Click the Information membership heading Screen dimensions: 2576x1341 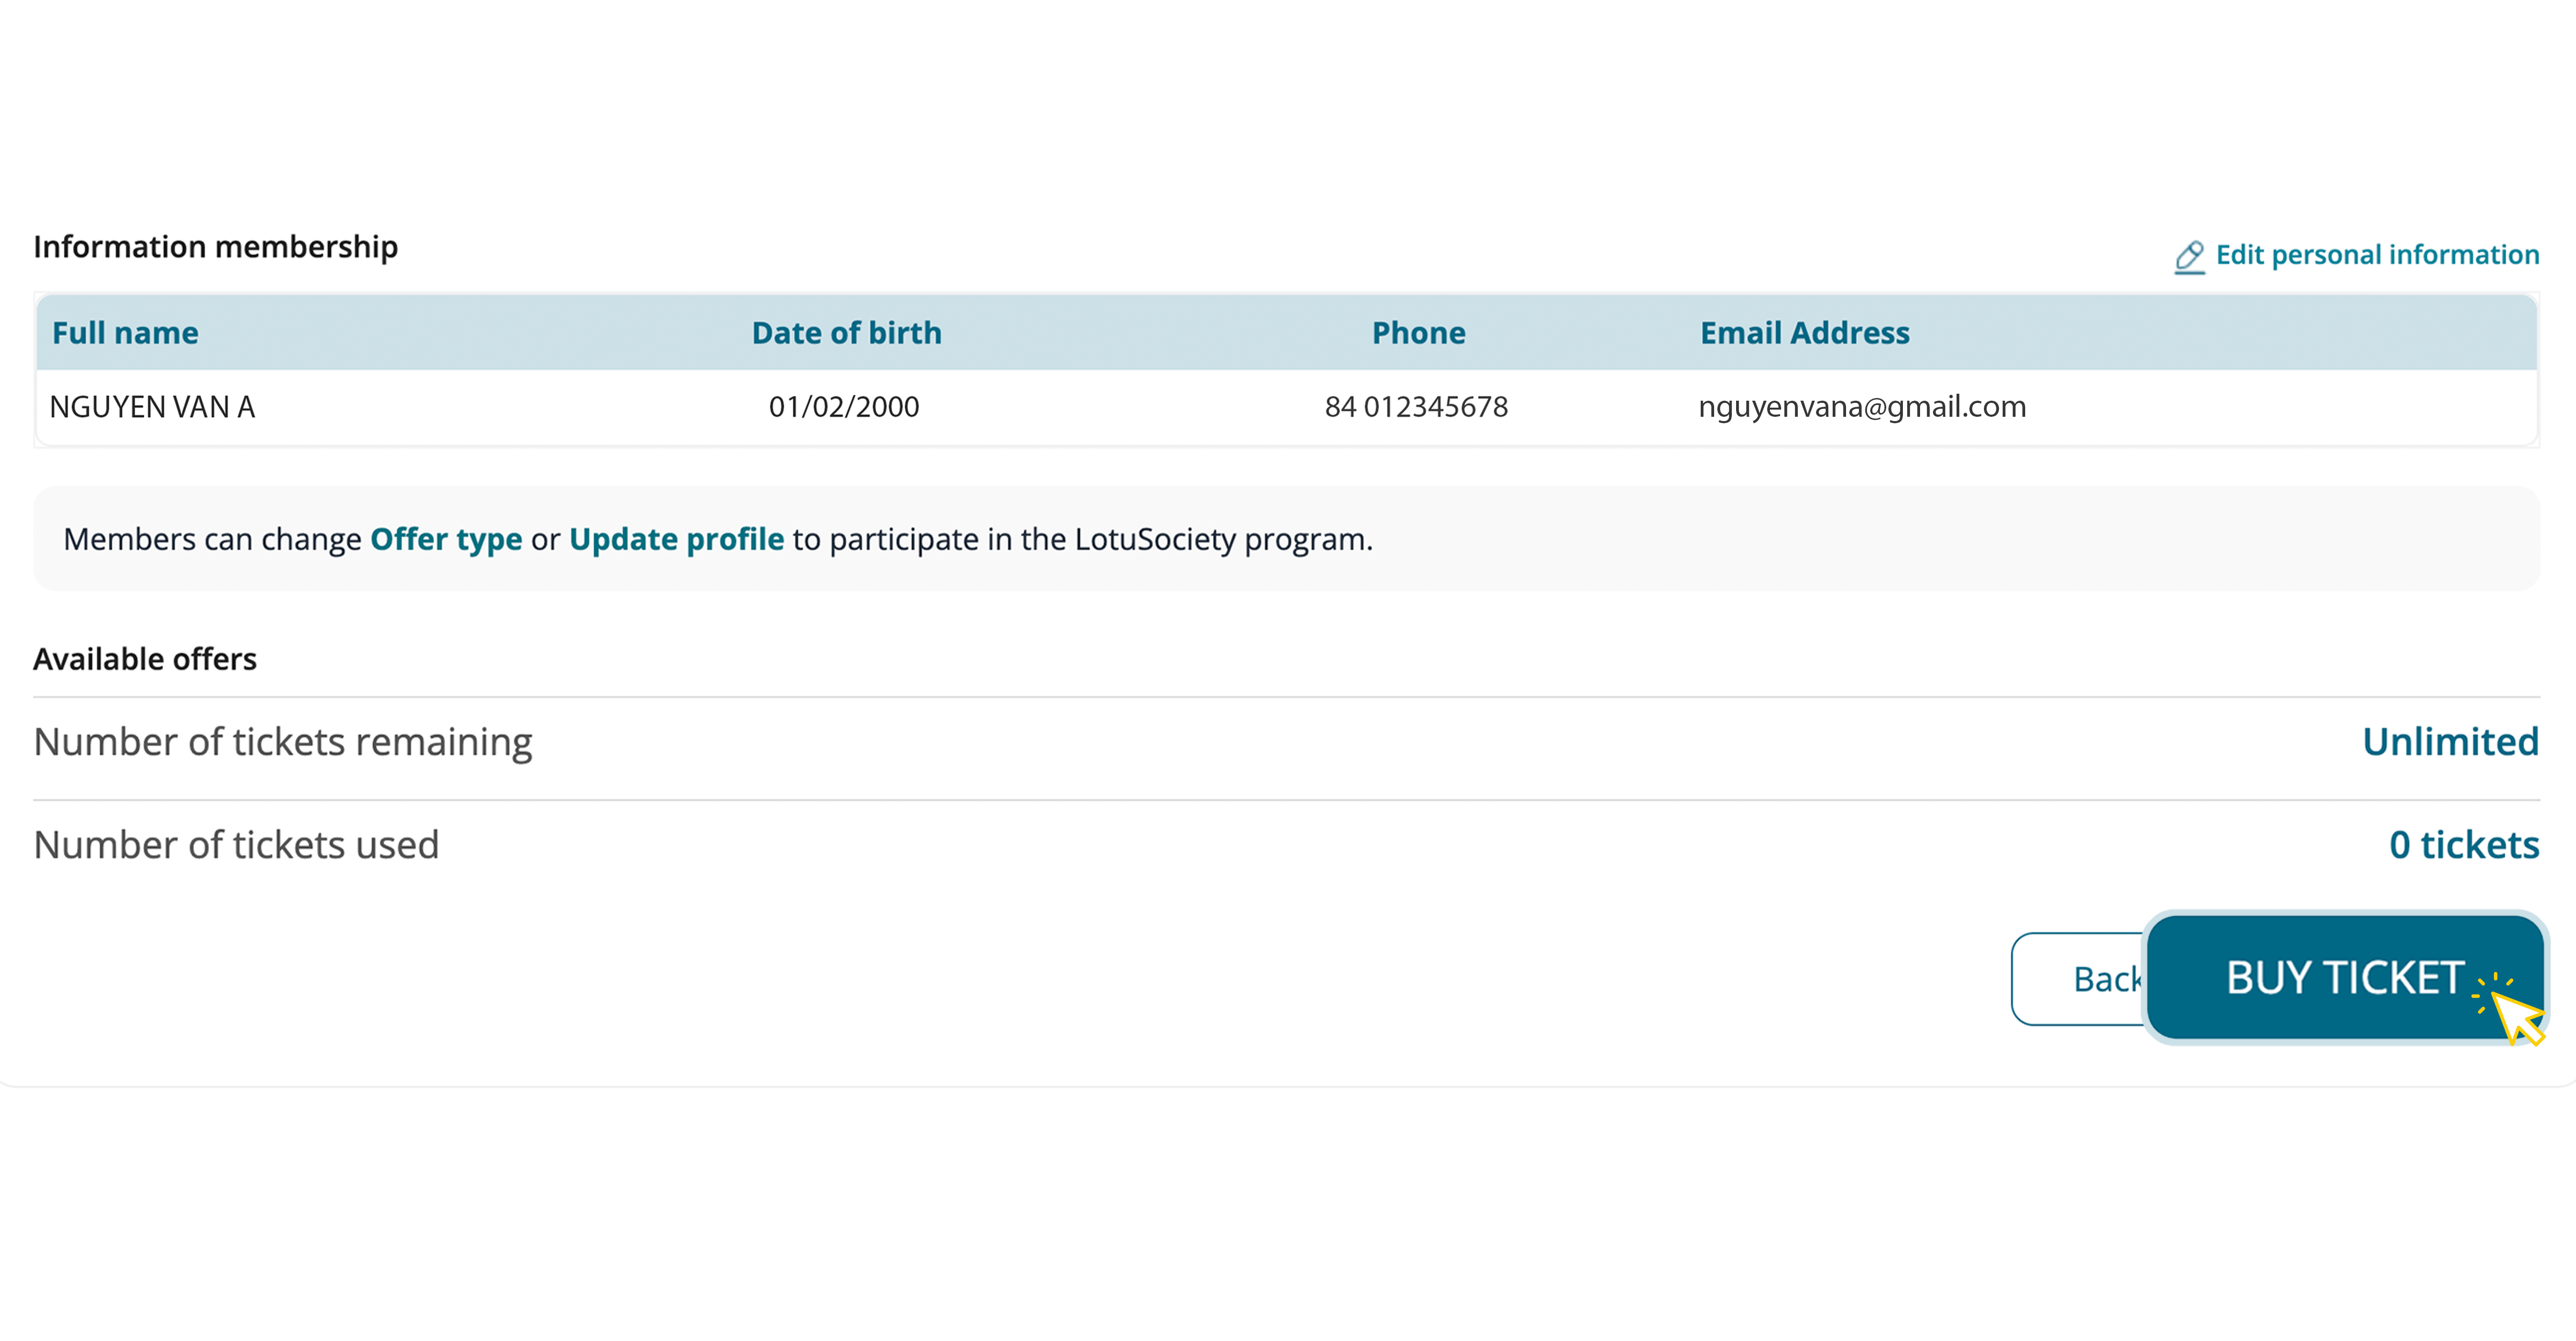tap(215, 247)
